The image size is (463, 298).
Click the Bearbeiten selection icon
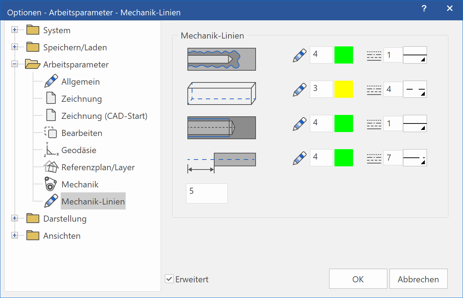[51, 133]
